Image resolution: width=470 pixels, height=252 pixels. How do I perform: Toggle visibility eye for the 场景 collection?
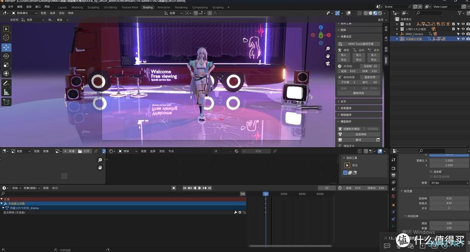(463, 24)
